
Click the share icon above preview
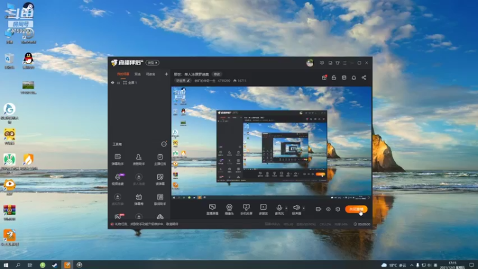[364, 78]
